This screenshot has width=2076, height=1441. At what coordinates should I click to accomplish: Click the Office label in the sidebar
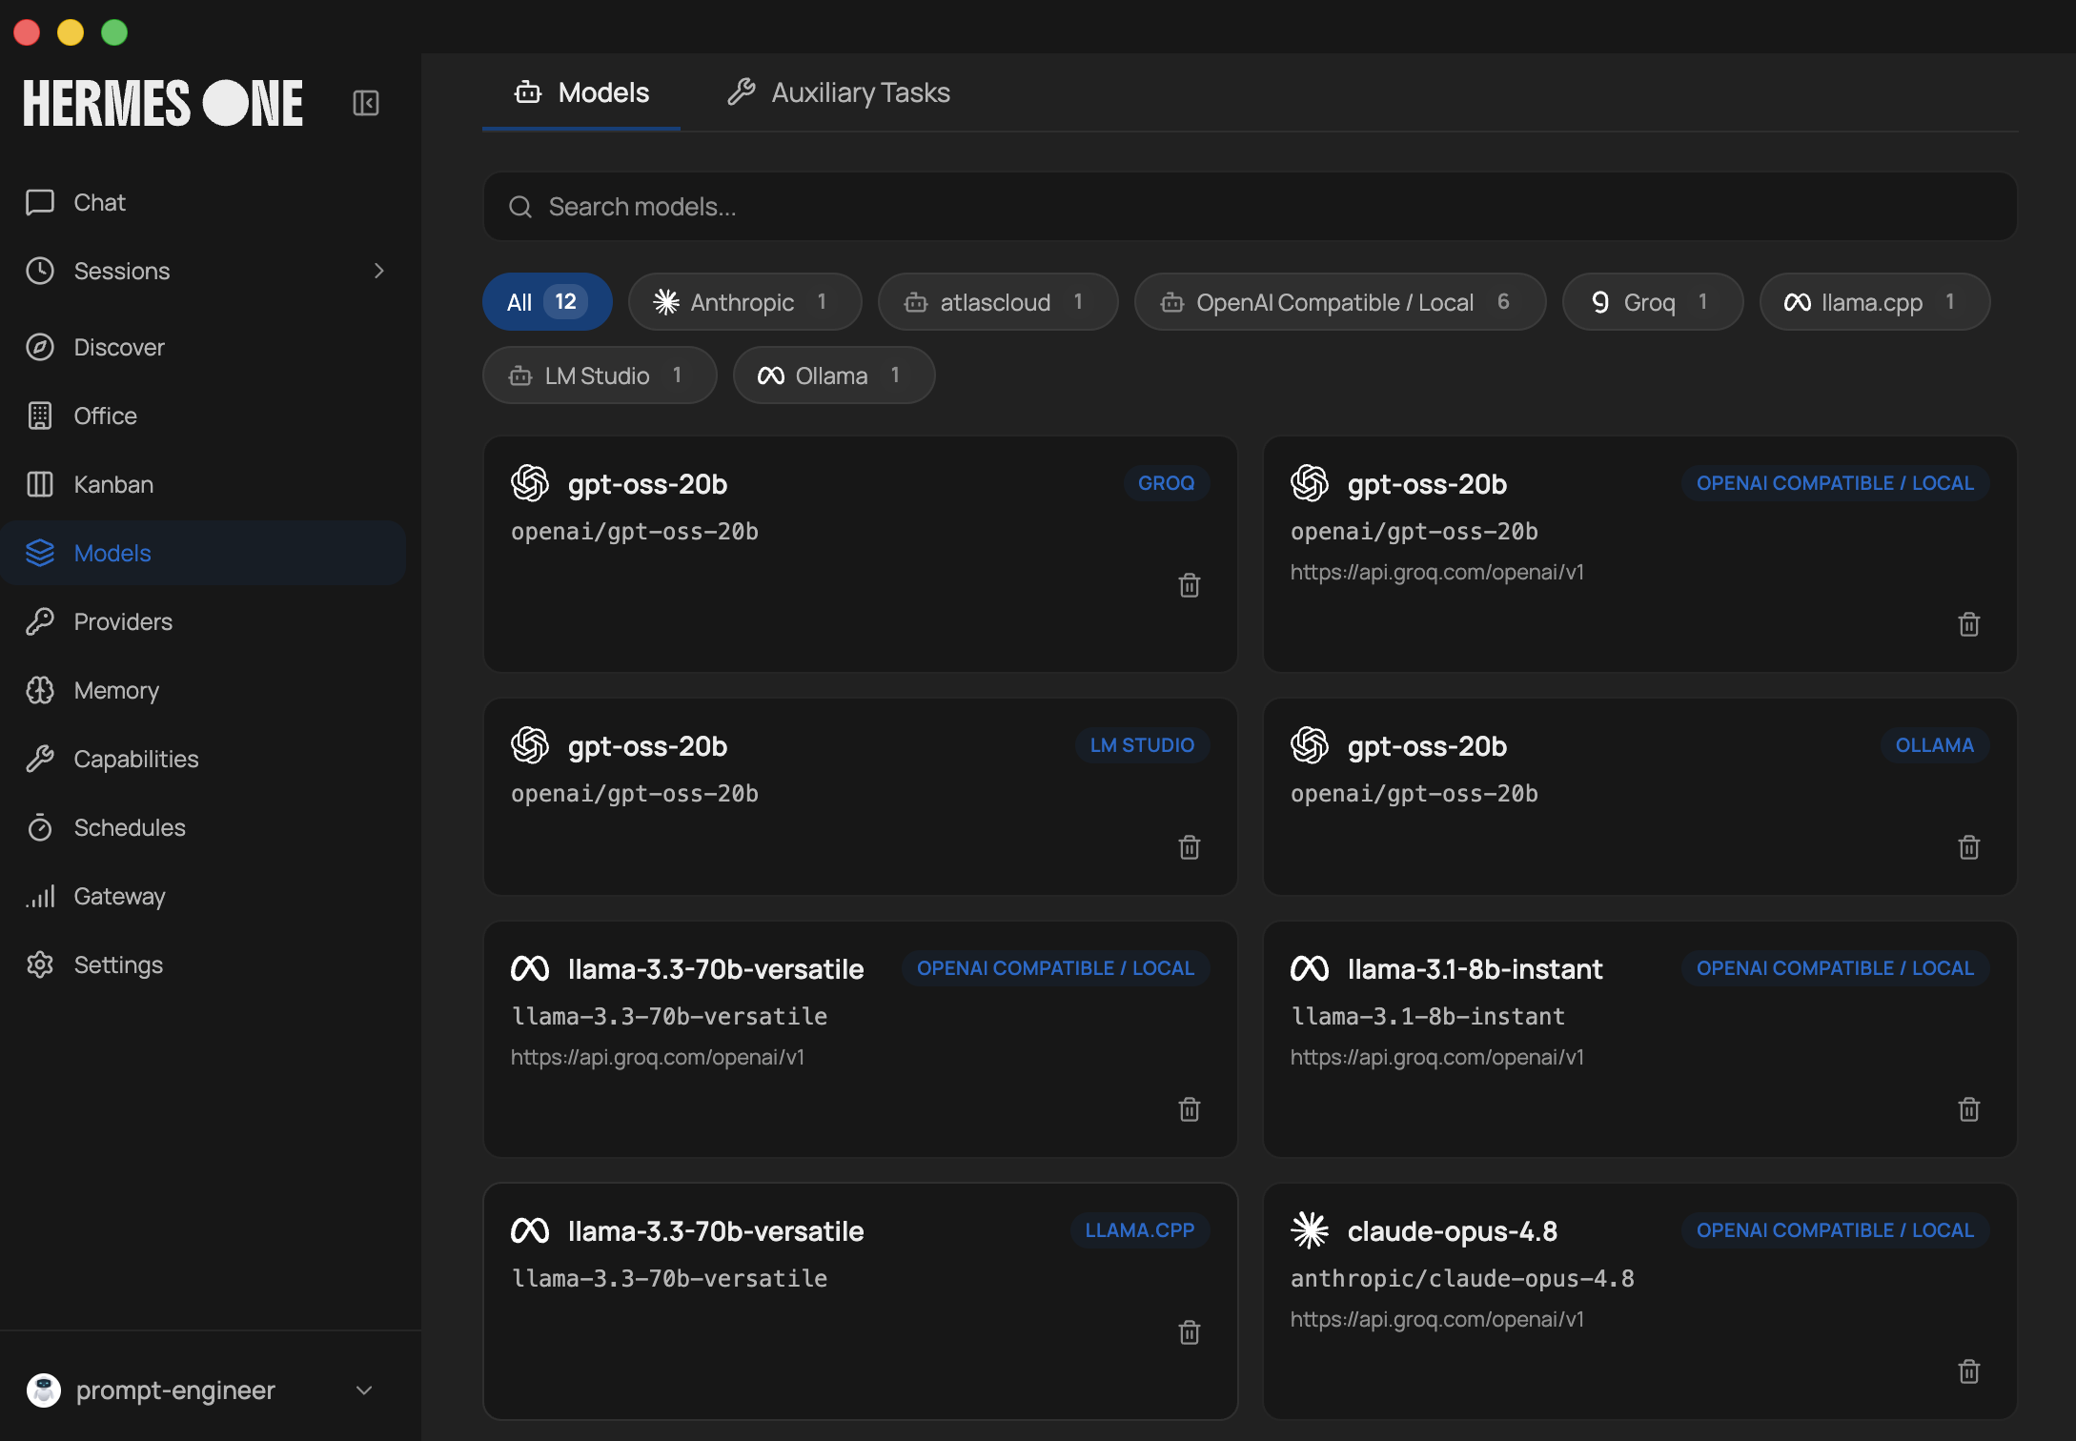(x=106, y=416)
